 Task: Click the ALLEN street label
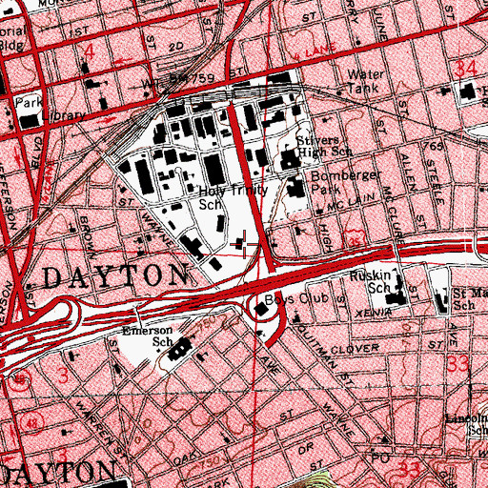pyautogui.click(x=408, y=173)
